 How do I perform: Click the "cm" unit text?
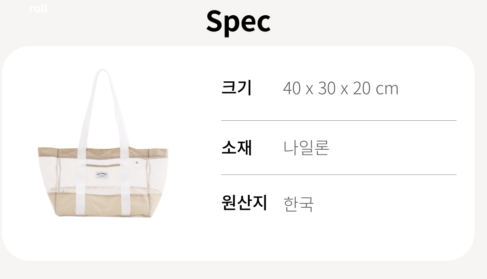pyautogui.click(x=387, y=89)
